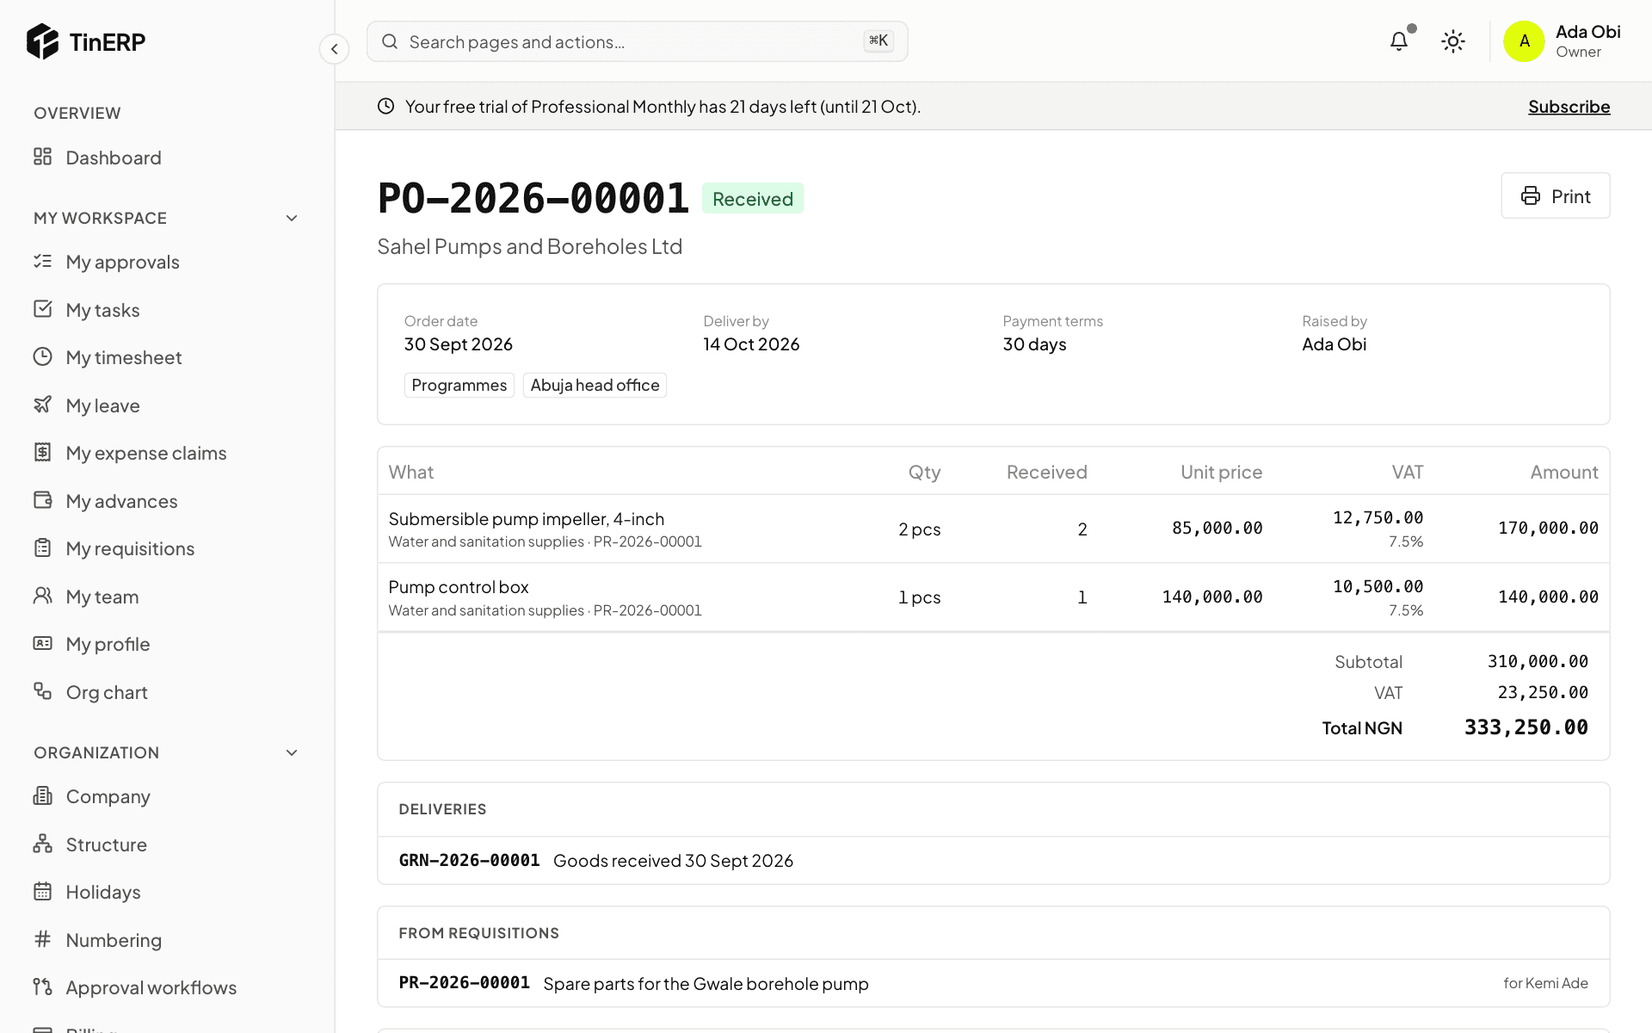Toggle light/dark theme sun icon
The width and height of the screenshot is (1652, 1033).
pyautogui.click(x=1453, y=41)
